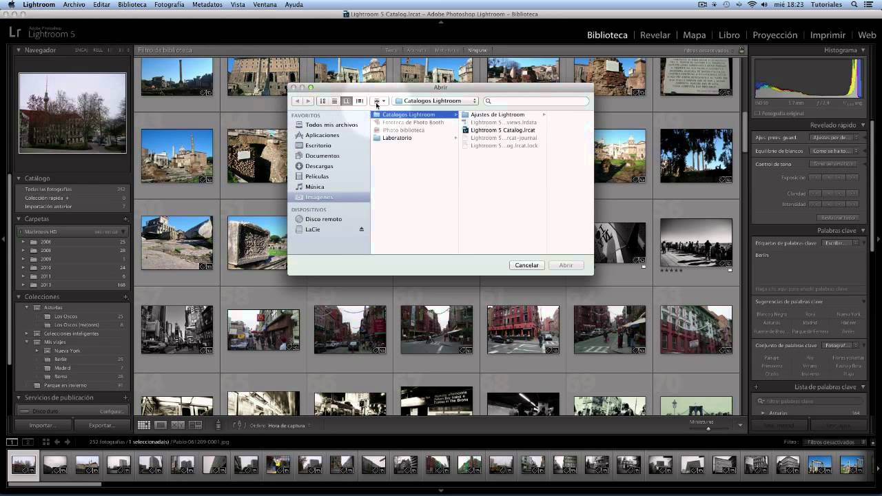
Task: Add keyword via Lista de palabras clave plus
Action: (x=756, y=387)
